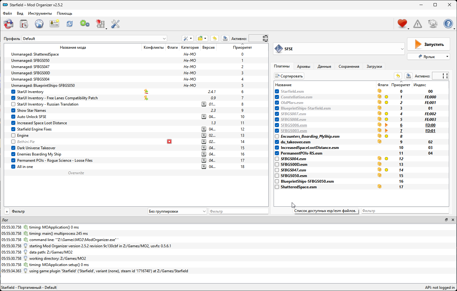Uncheck Dark Universe Takeover mod

(x=13, y=148)
